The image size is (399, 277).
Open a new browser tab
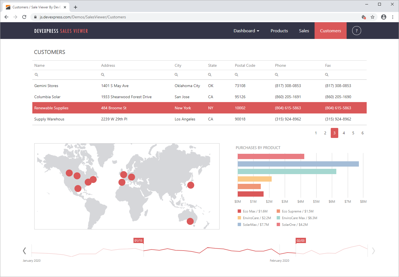point(76,7)
